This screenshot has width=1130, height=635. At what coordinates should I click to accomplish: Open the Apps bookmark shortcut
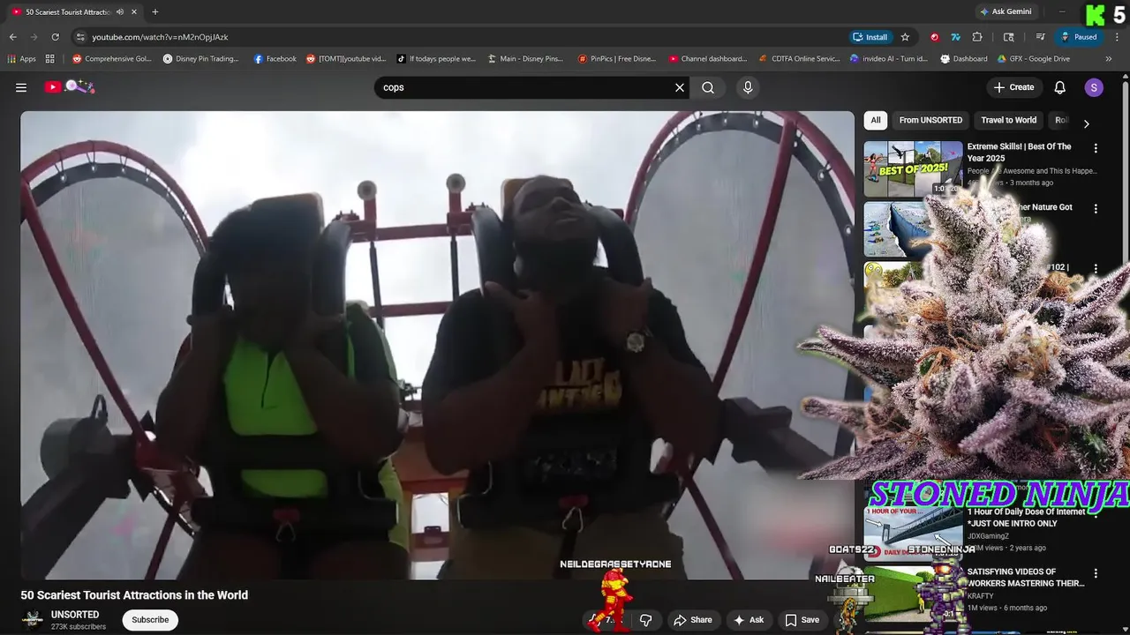tap(22, 59)
